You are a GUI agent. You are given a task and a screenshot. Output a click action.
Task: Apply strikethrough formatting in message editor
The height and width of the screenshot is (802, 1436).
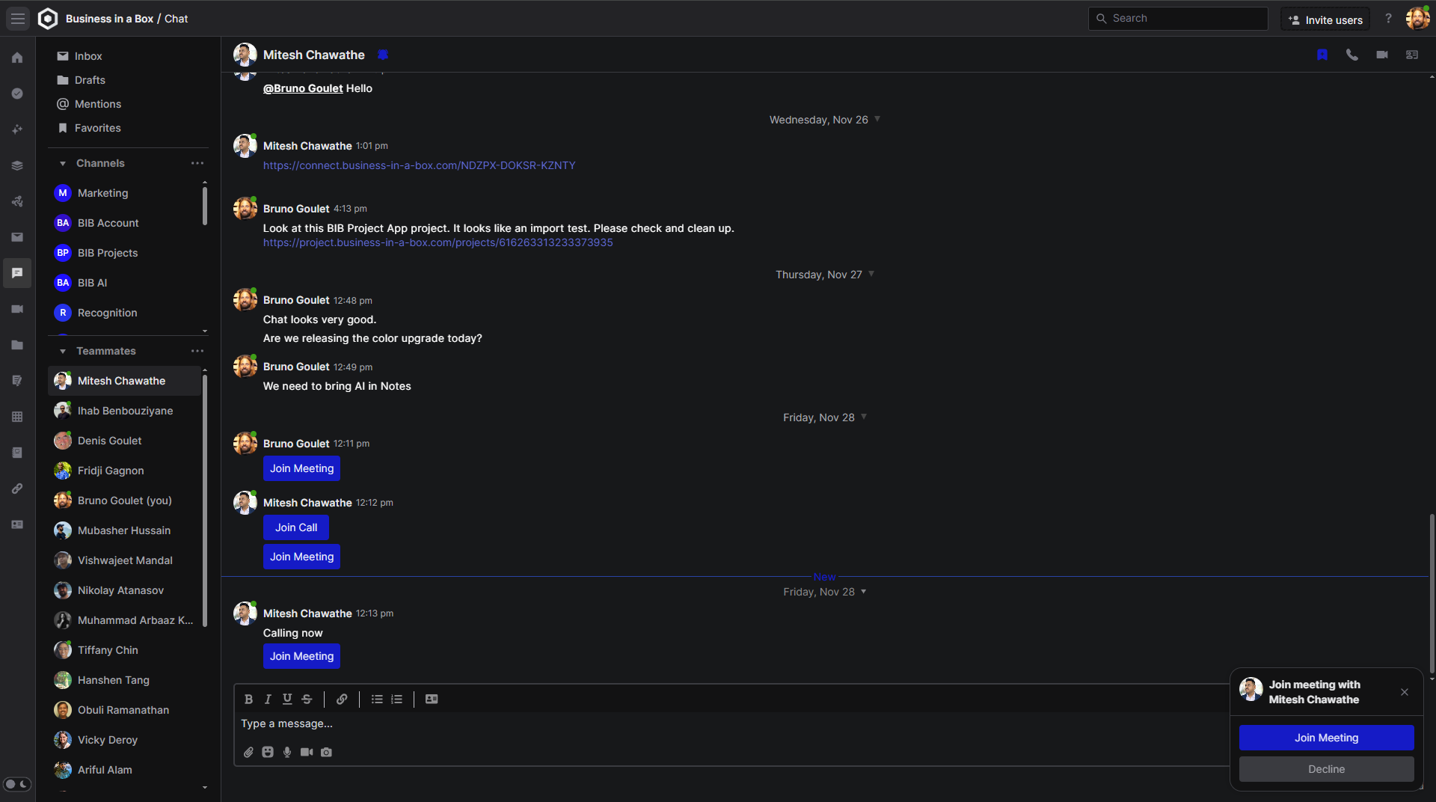(307, 699)
